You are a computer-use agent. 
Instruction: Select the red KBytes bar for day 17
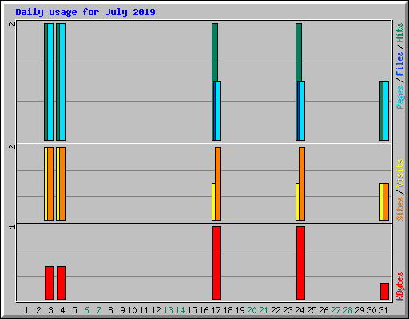click(216, 263)
